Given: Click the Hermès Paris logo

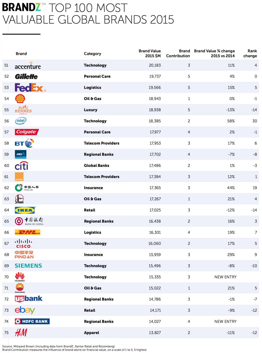Looking at the screenshot, I should click(x=23, y=110).
